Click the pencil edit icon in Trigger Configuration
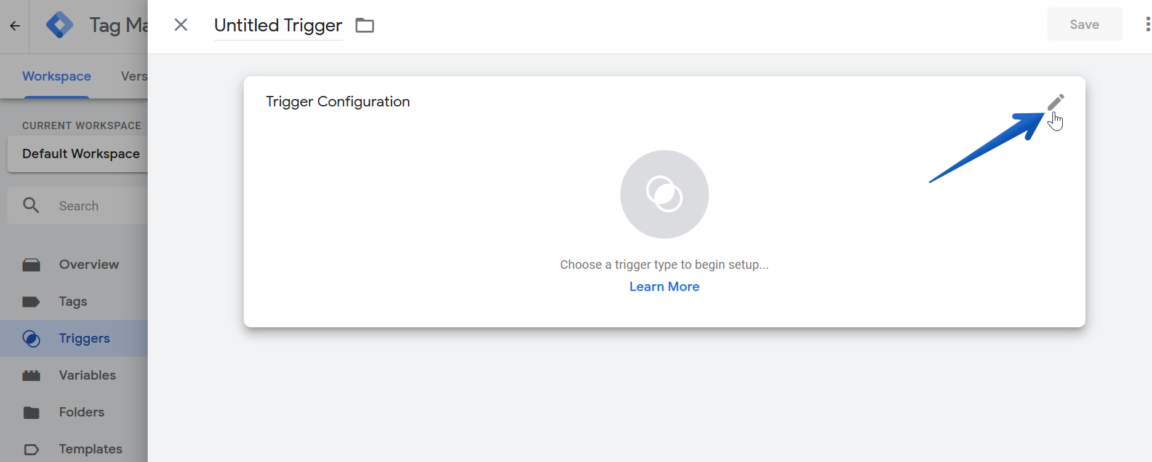 click(1055, 102)
